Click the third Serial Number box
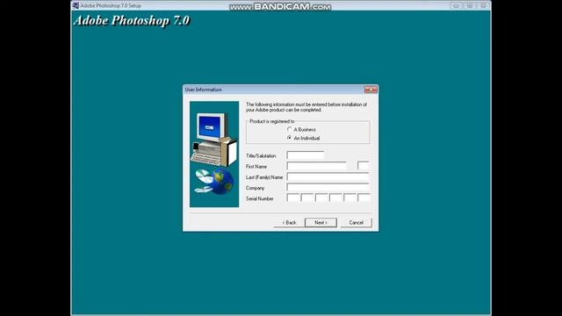The height and width of the screenshot is (316, 562). (x=321, y=198)
